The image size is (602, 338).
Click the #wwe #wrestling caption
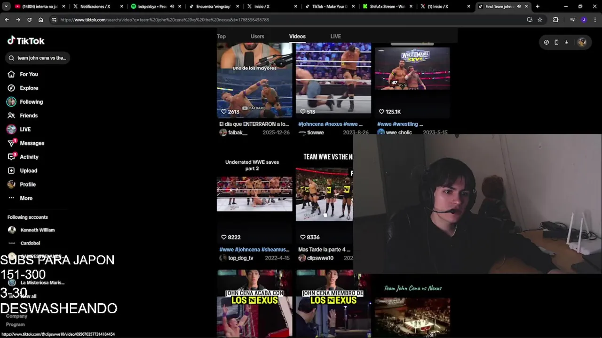(x=400, y=124)
